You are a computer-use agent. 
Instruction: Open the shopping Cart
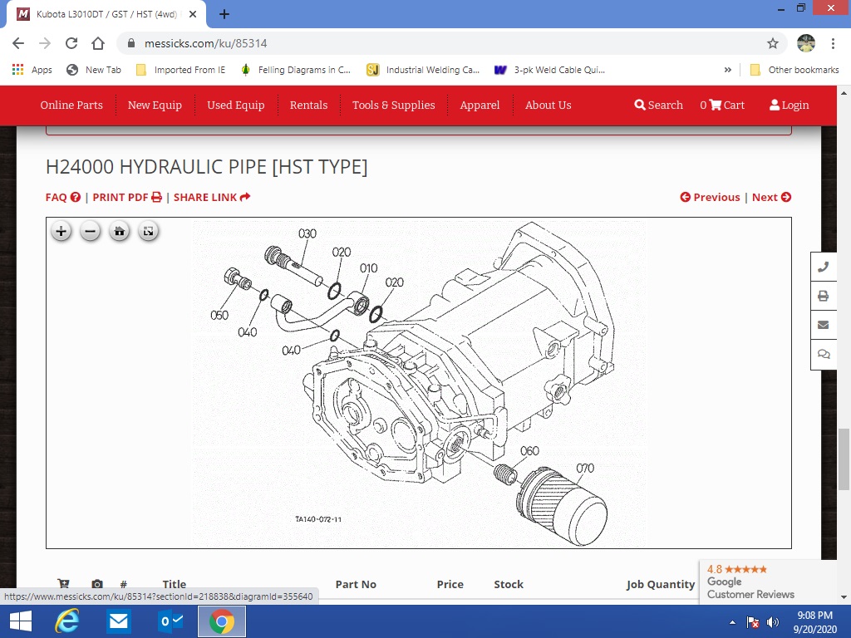click(x=722, y=106)
